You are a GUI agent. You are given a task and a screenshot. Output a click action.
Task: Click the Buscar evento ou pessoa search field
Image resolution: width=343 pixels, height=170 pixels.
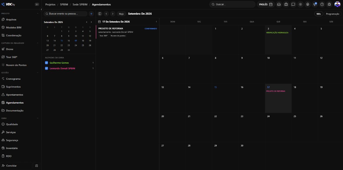(x=66, y=14)
